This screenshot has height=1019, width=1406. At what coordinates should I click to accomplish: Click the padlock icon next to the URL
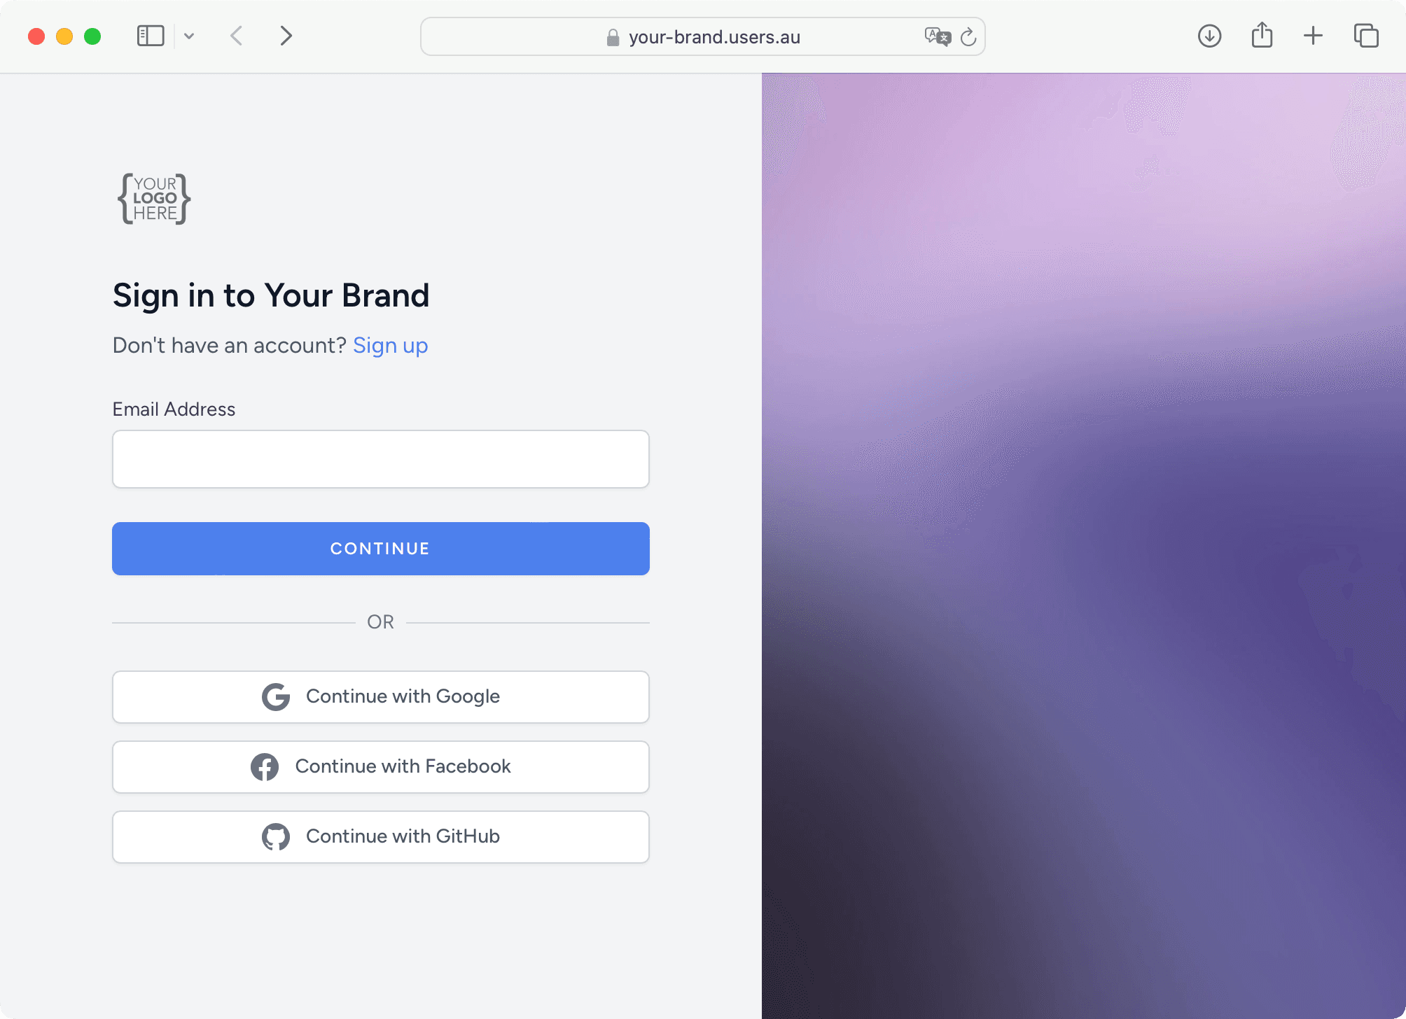pyautogui.click(x=612, y=37)
